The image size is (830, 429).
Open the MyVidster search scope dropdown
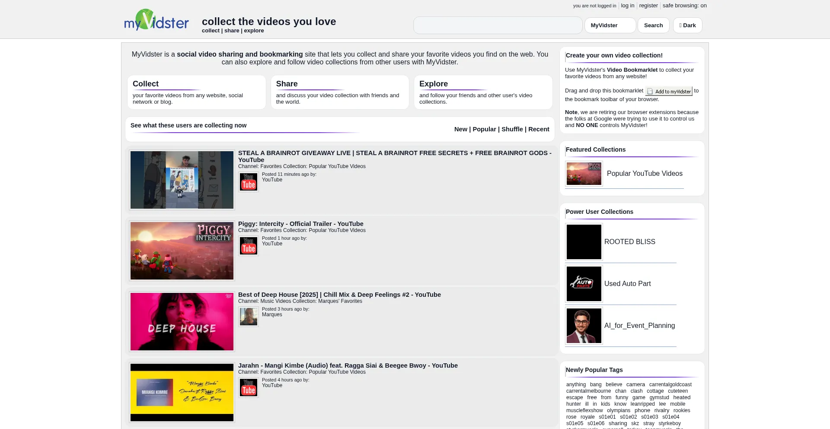click(x=610, y=25)
